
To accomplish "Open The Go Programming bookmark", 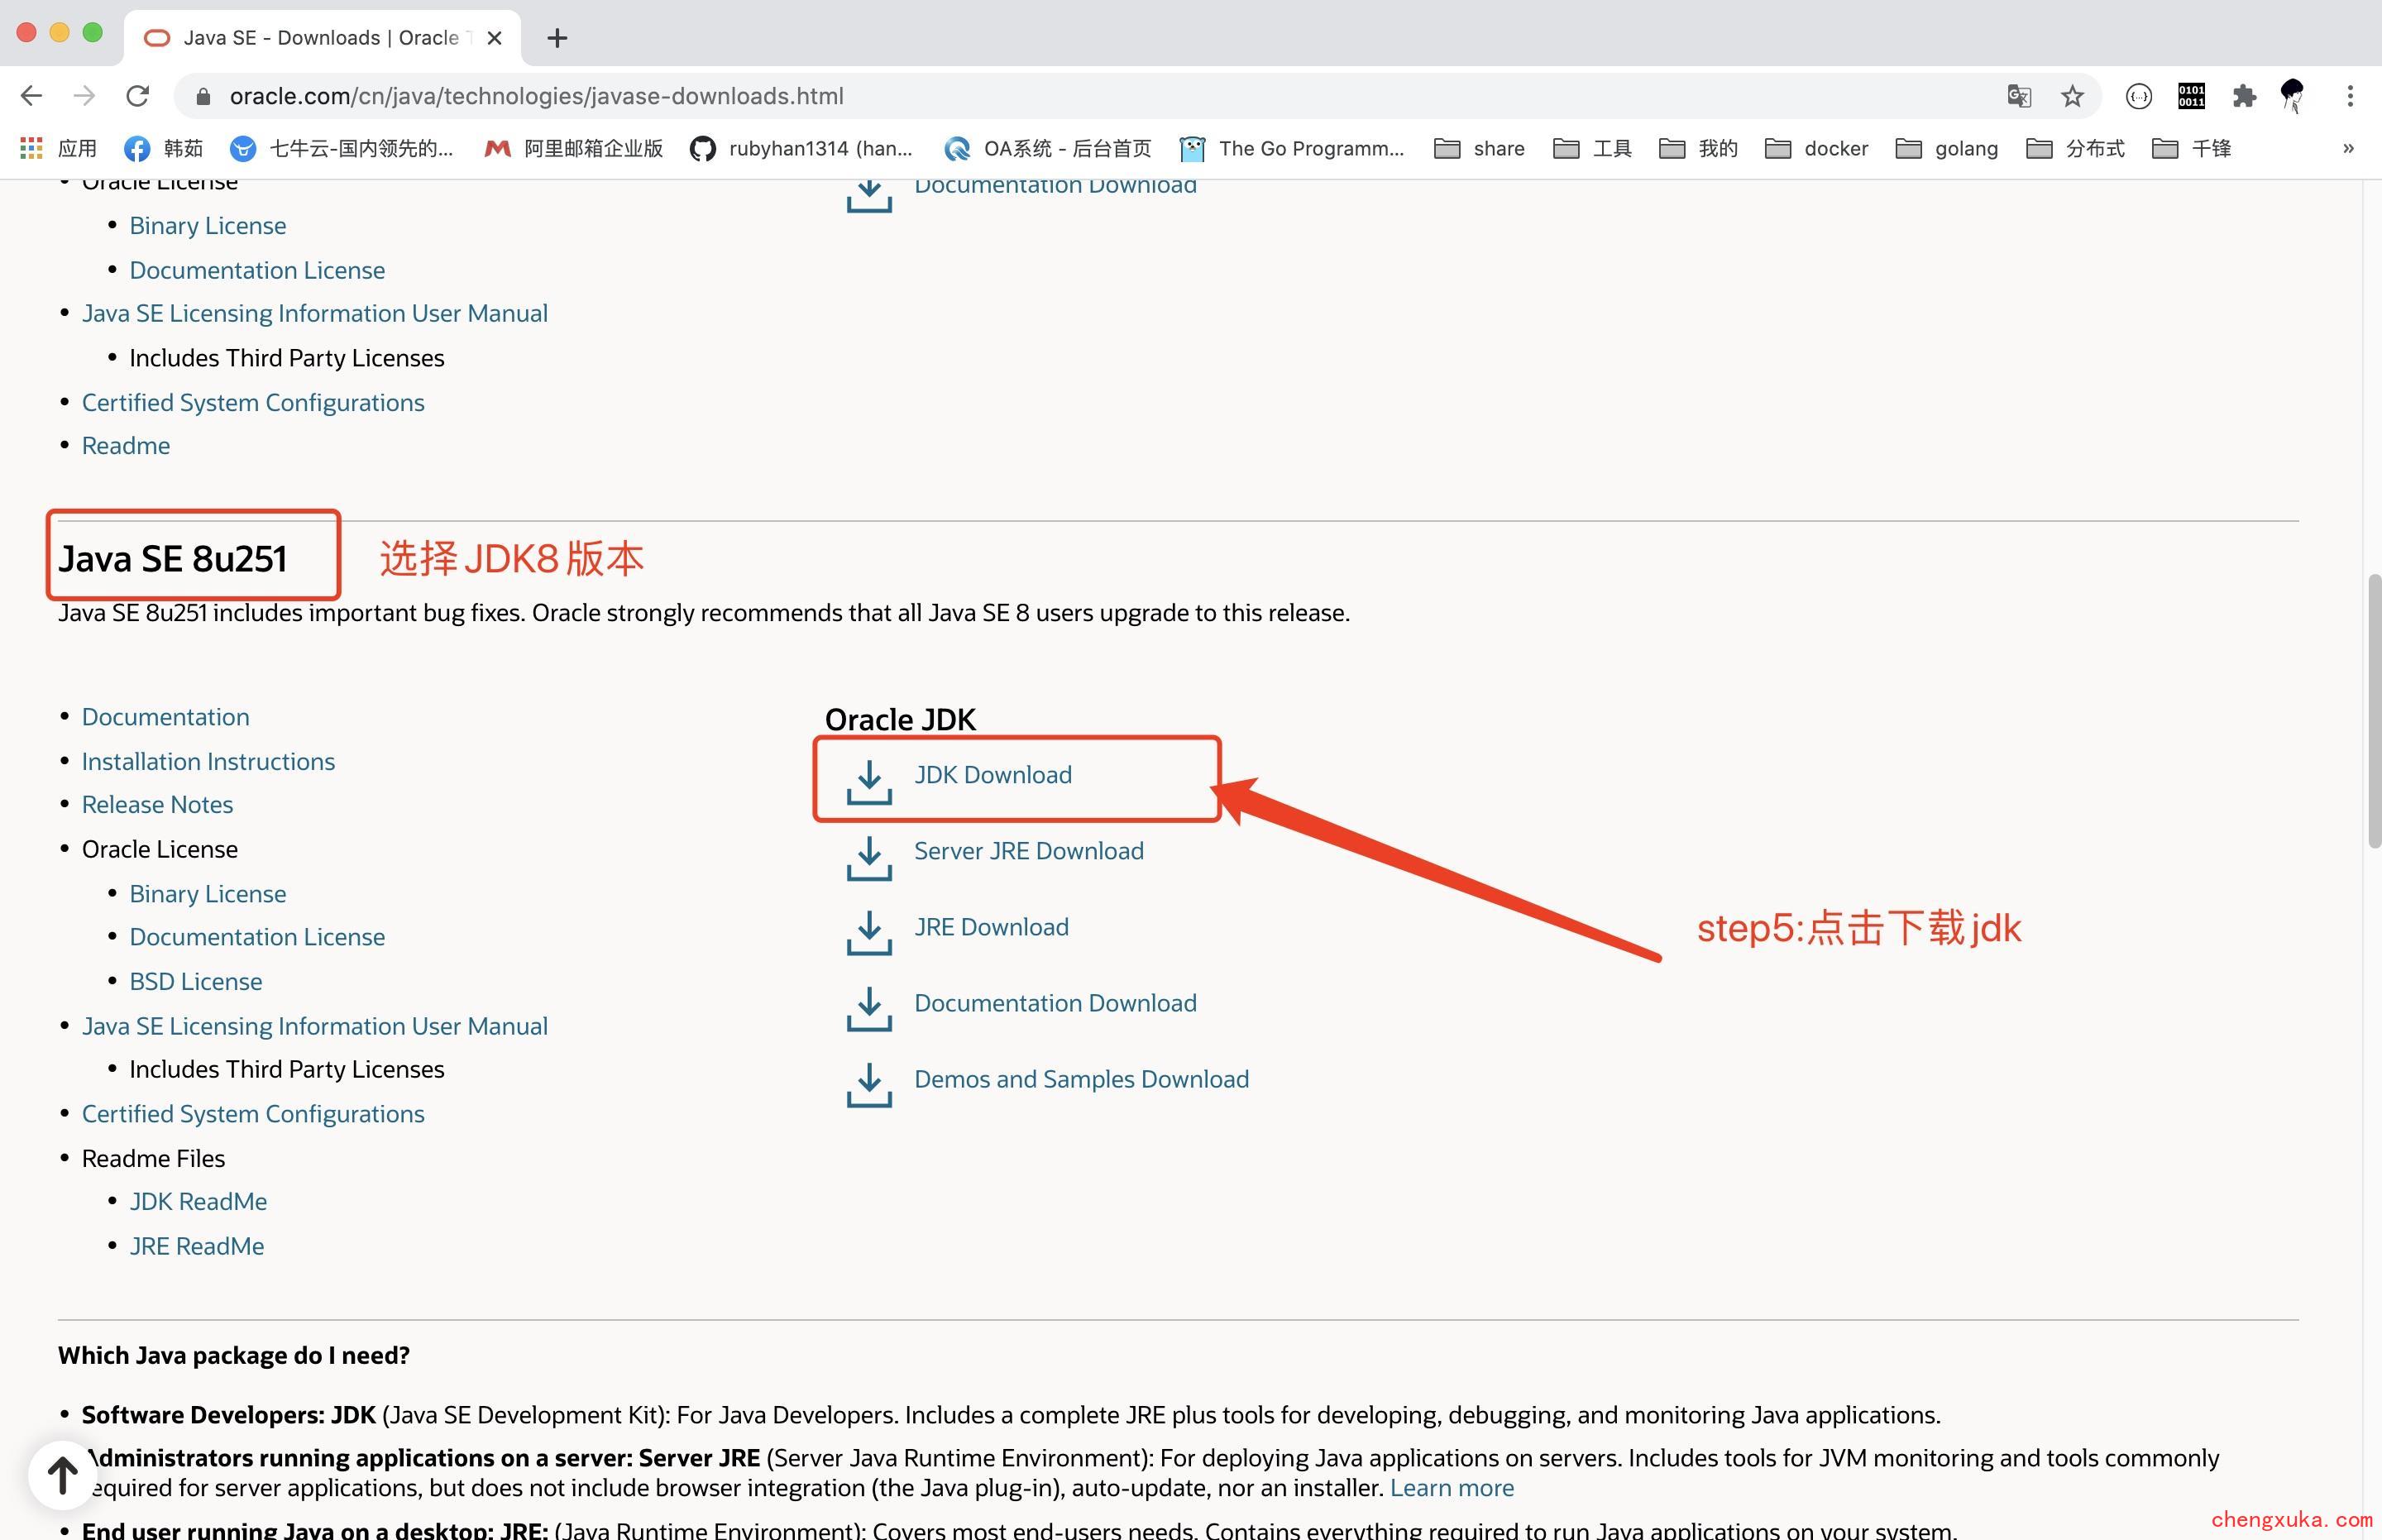I will point(1292,149).
